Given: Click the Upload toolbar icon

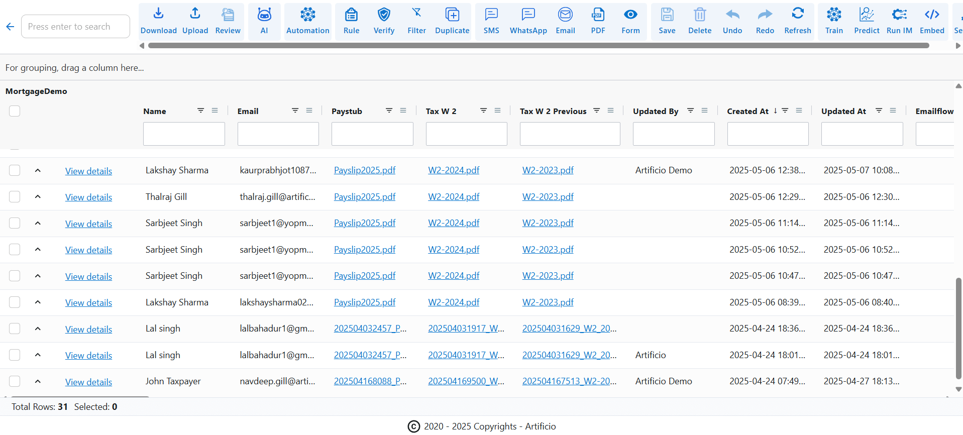Looking at the screenshot, I should tap(195, 22).
